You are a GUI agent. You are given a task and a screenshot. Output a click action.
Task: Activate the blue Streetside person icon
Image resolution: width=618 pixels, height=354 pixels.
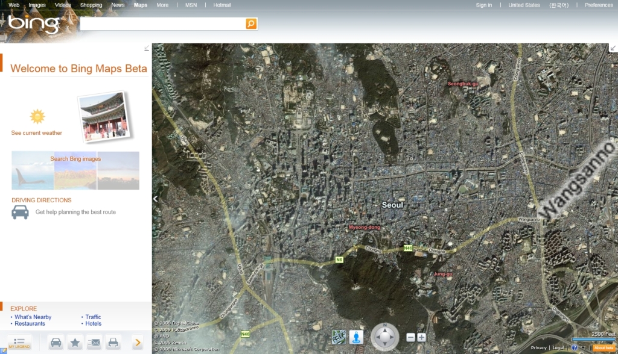(356, 337)
